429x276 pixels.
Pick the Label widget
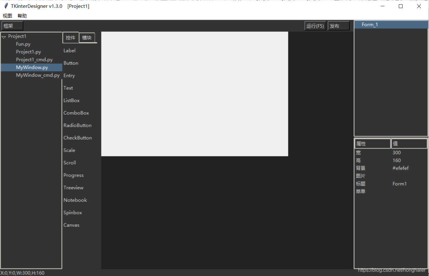(69, 50)
